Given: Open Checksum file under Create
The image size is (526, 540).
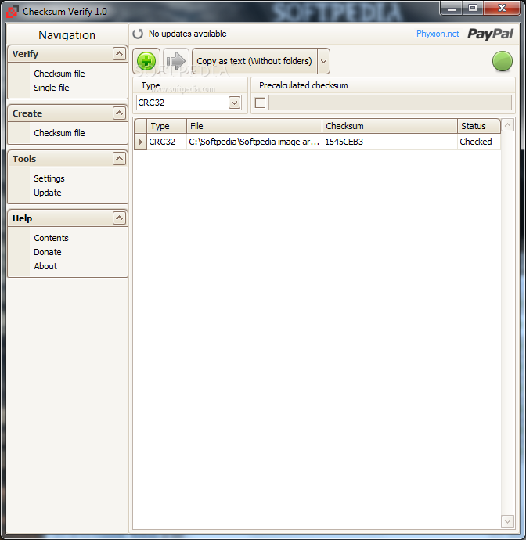Looking at the screenshot, I should click(59, 133).
